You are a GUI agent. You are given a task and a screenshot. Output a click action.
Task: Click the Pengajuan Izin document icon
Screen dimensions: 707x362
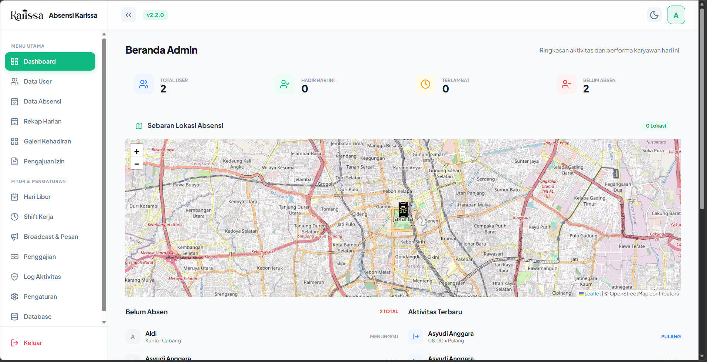tap(14, 161)
